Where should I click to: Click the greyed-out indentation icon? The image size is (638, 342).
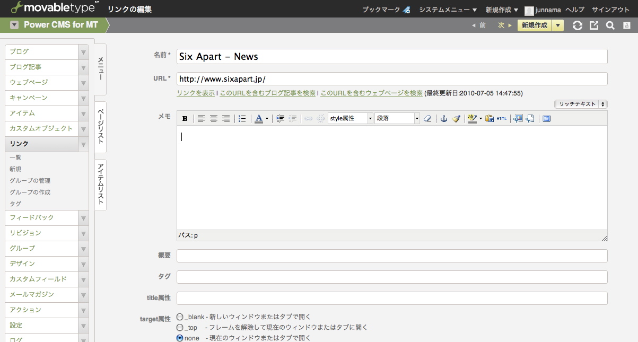click(292, 118)
